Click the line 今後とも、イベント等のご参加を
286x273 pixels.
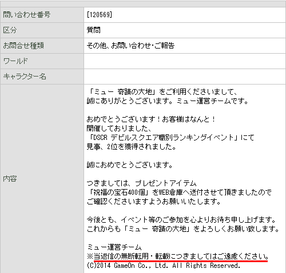[182, 220]
